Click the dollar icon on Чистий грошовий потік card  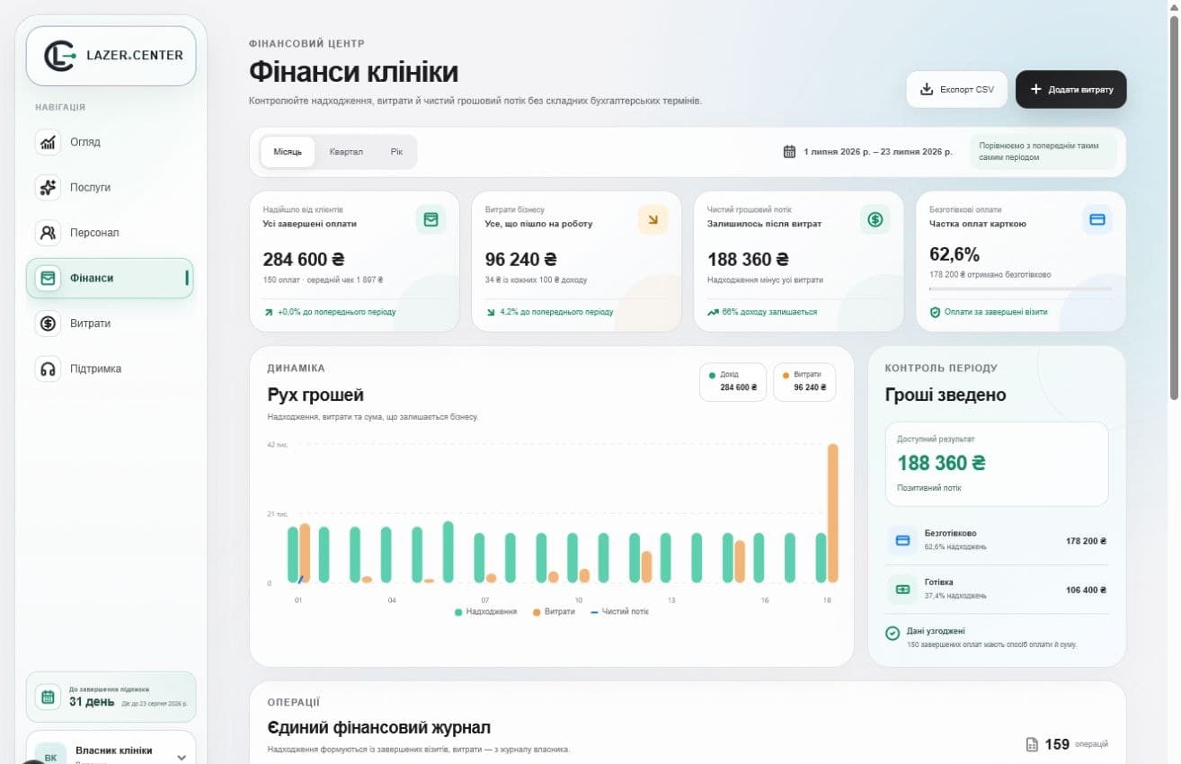(875, 219)
